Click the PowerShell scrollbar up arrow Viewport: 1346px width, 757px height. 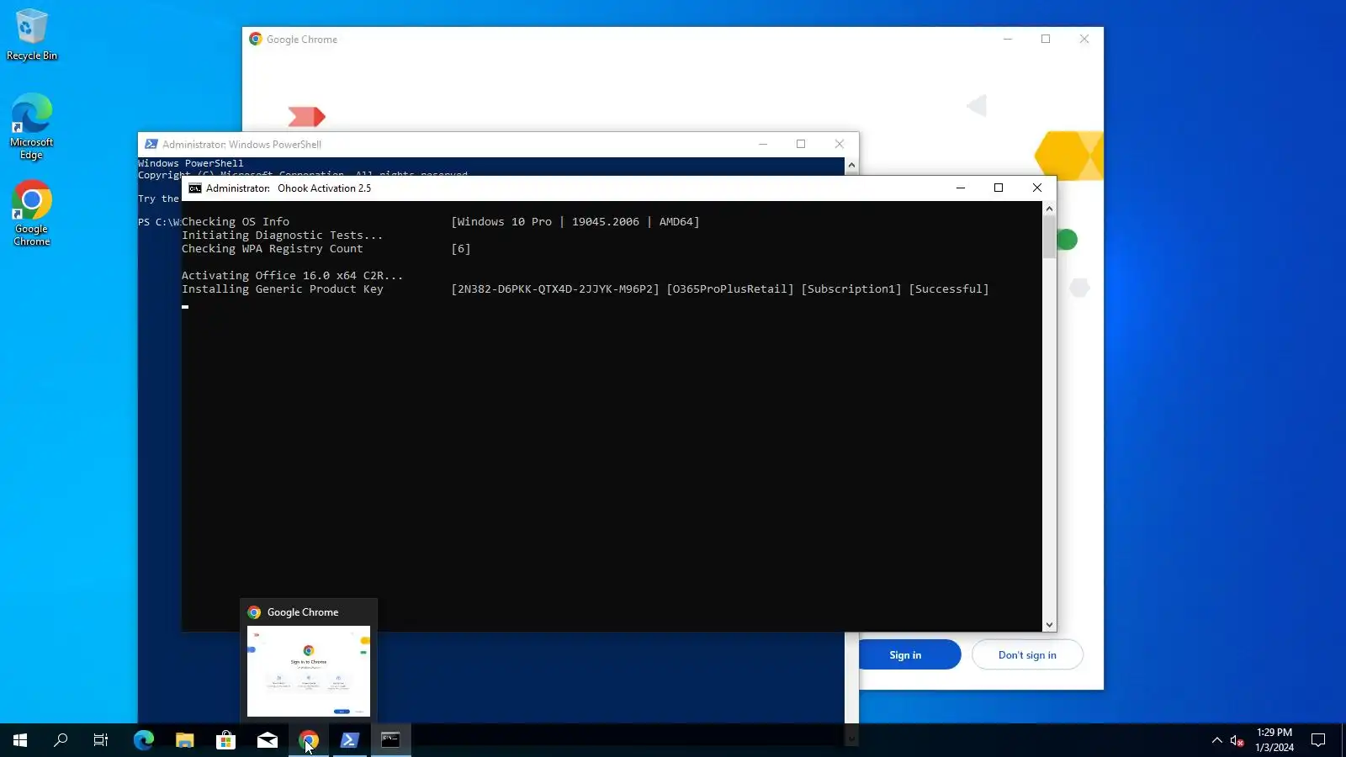pyautogui.click(x=851, y=165)
